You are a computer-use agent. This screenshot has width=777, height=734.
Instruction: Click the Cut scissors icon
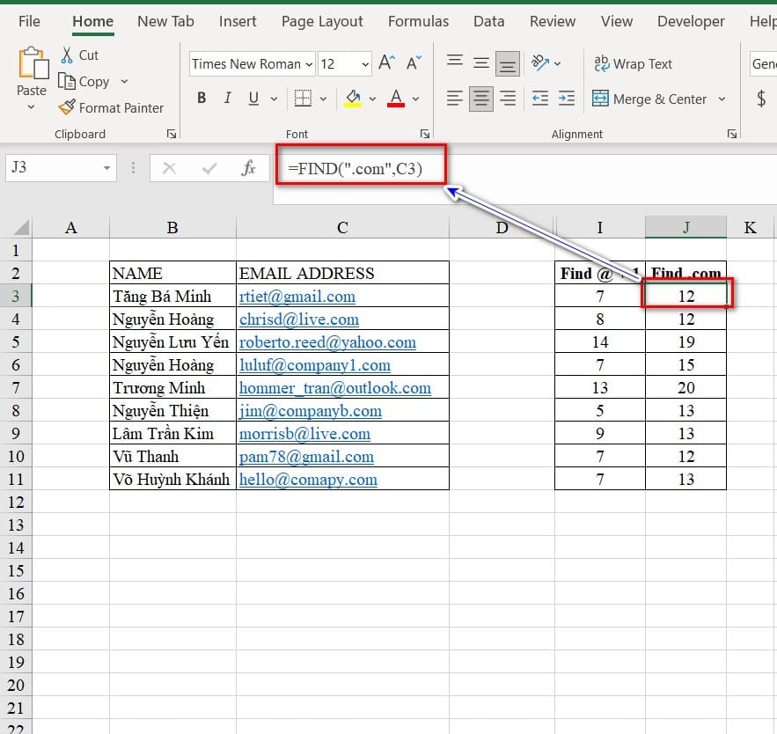pos(67,55)
